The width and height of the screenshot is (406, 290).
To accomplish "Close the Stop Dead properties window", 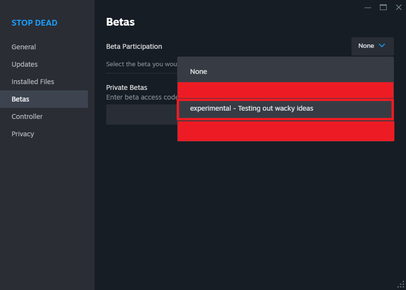I will 398,7.
